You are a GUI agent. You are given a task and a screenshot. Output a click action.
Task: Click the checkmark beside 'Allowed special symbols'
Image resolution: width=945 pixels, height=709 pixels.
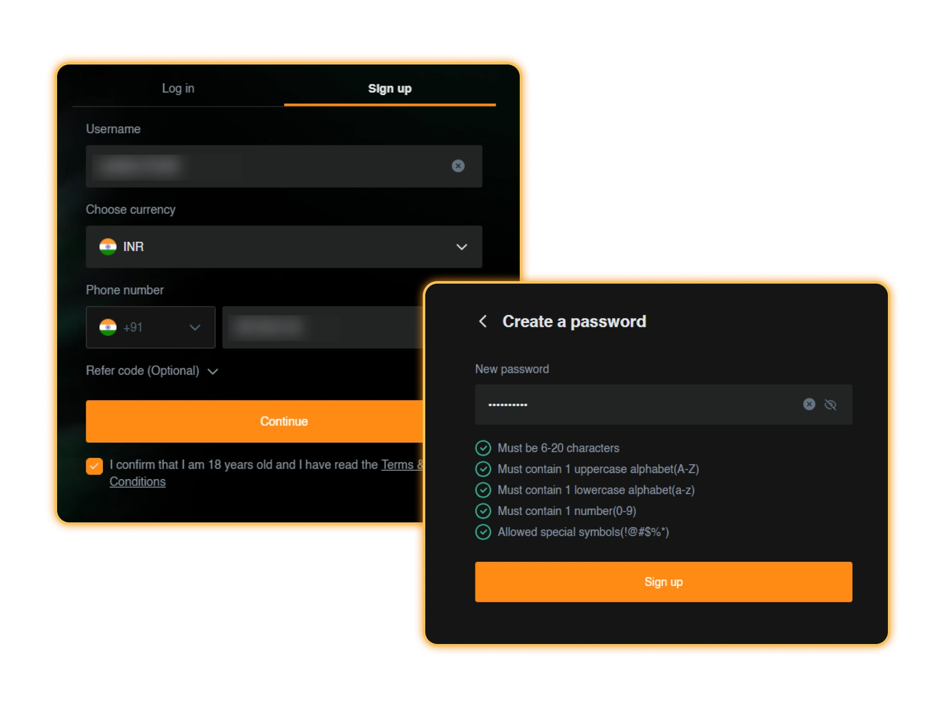483,532
